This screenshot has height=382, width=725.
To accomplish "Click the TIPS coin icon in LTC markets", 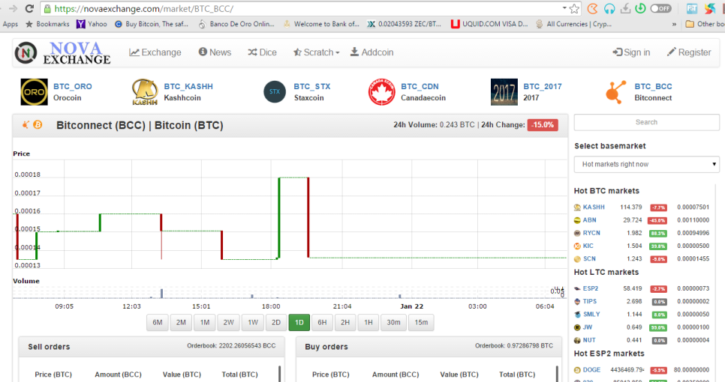I will (x=577, y=302).
